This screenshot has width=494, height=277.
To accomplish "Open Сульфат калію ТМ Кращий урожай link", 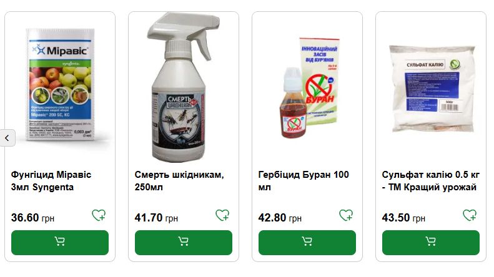I will coord(431,181).
